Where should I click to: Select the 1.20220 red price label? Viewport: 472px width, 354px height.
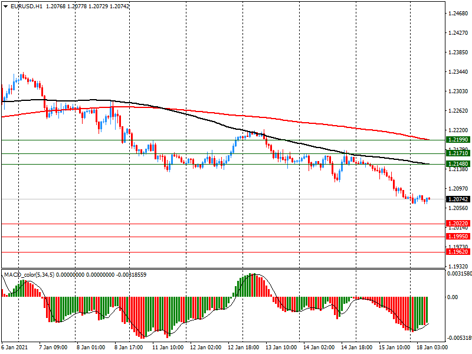[458, 224]
